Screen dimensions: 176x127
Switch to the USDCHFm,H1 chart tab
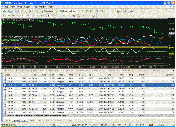8,71
